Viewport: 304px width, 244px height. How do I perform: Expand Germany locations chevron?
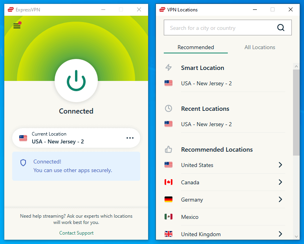[x=280, y=199]
